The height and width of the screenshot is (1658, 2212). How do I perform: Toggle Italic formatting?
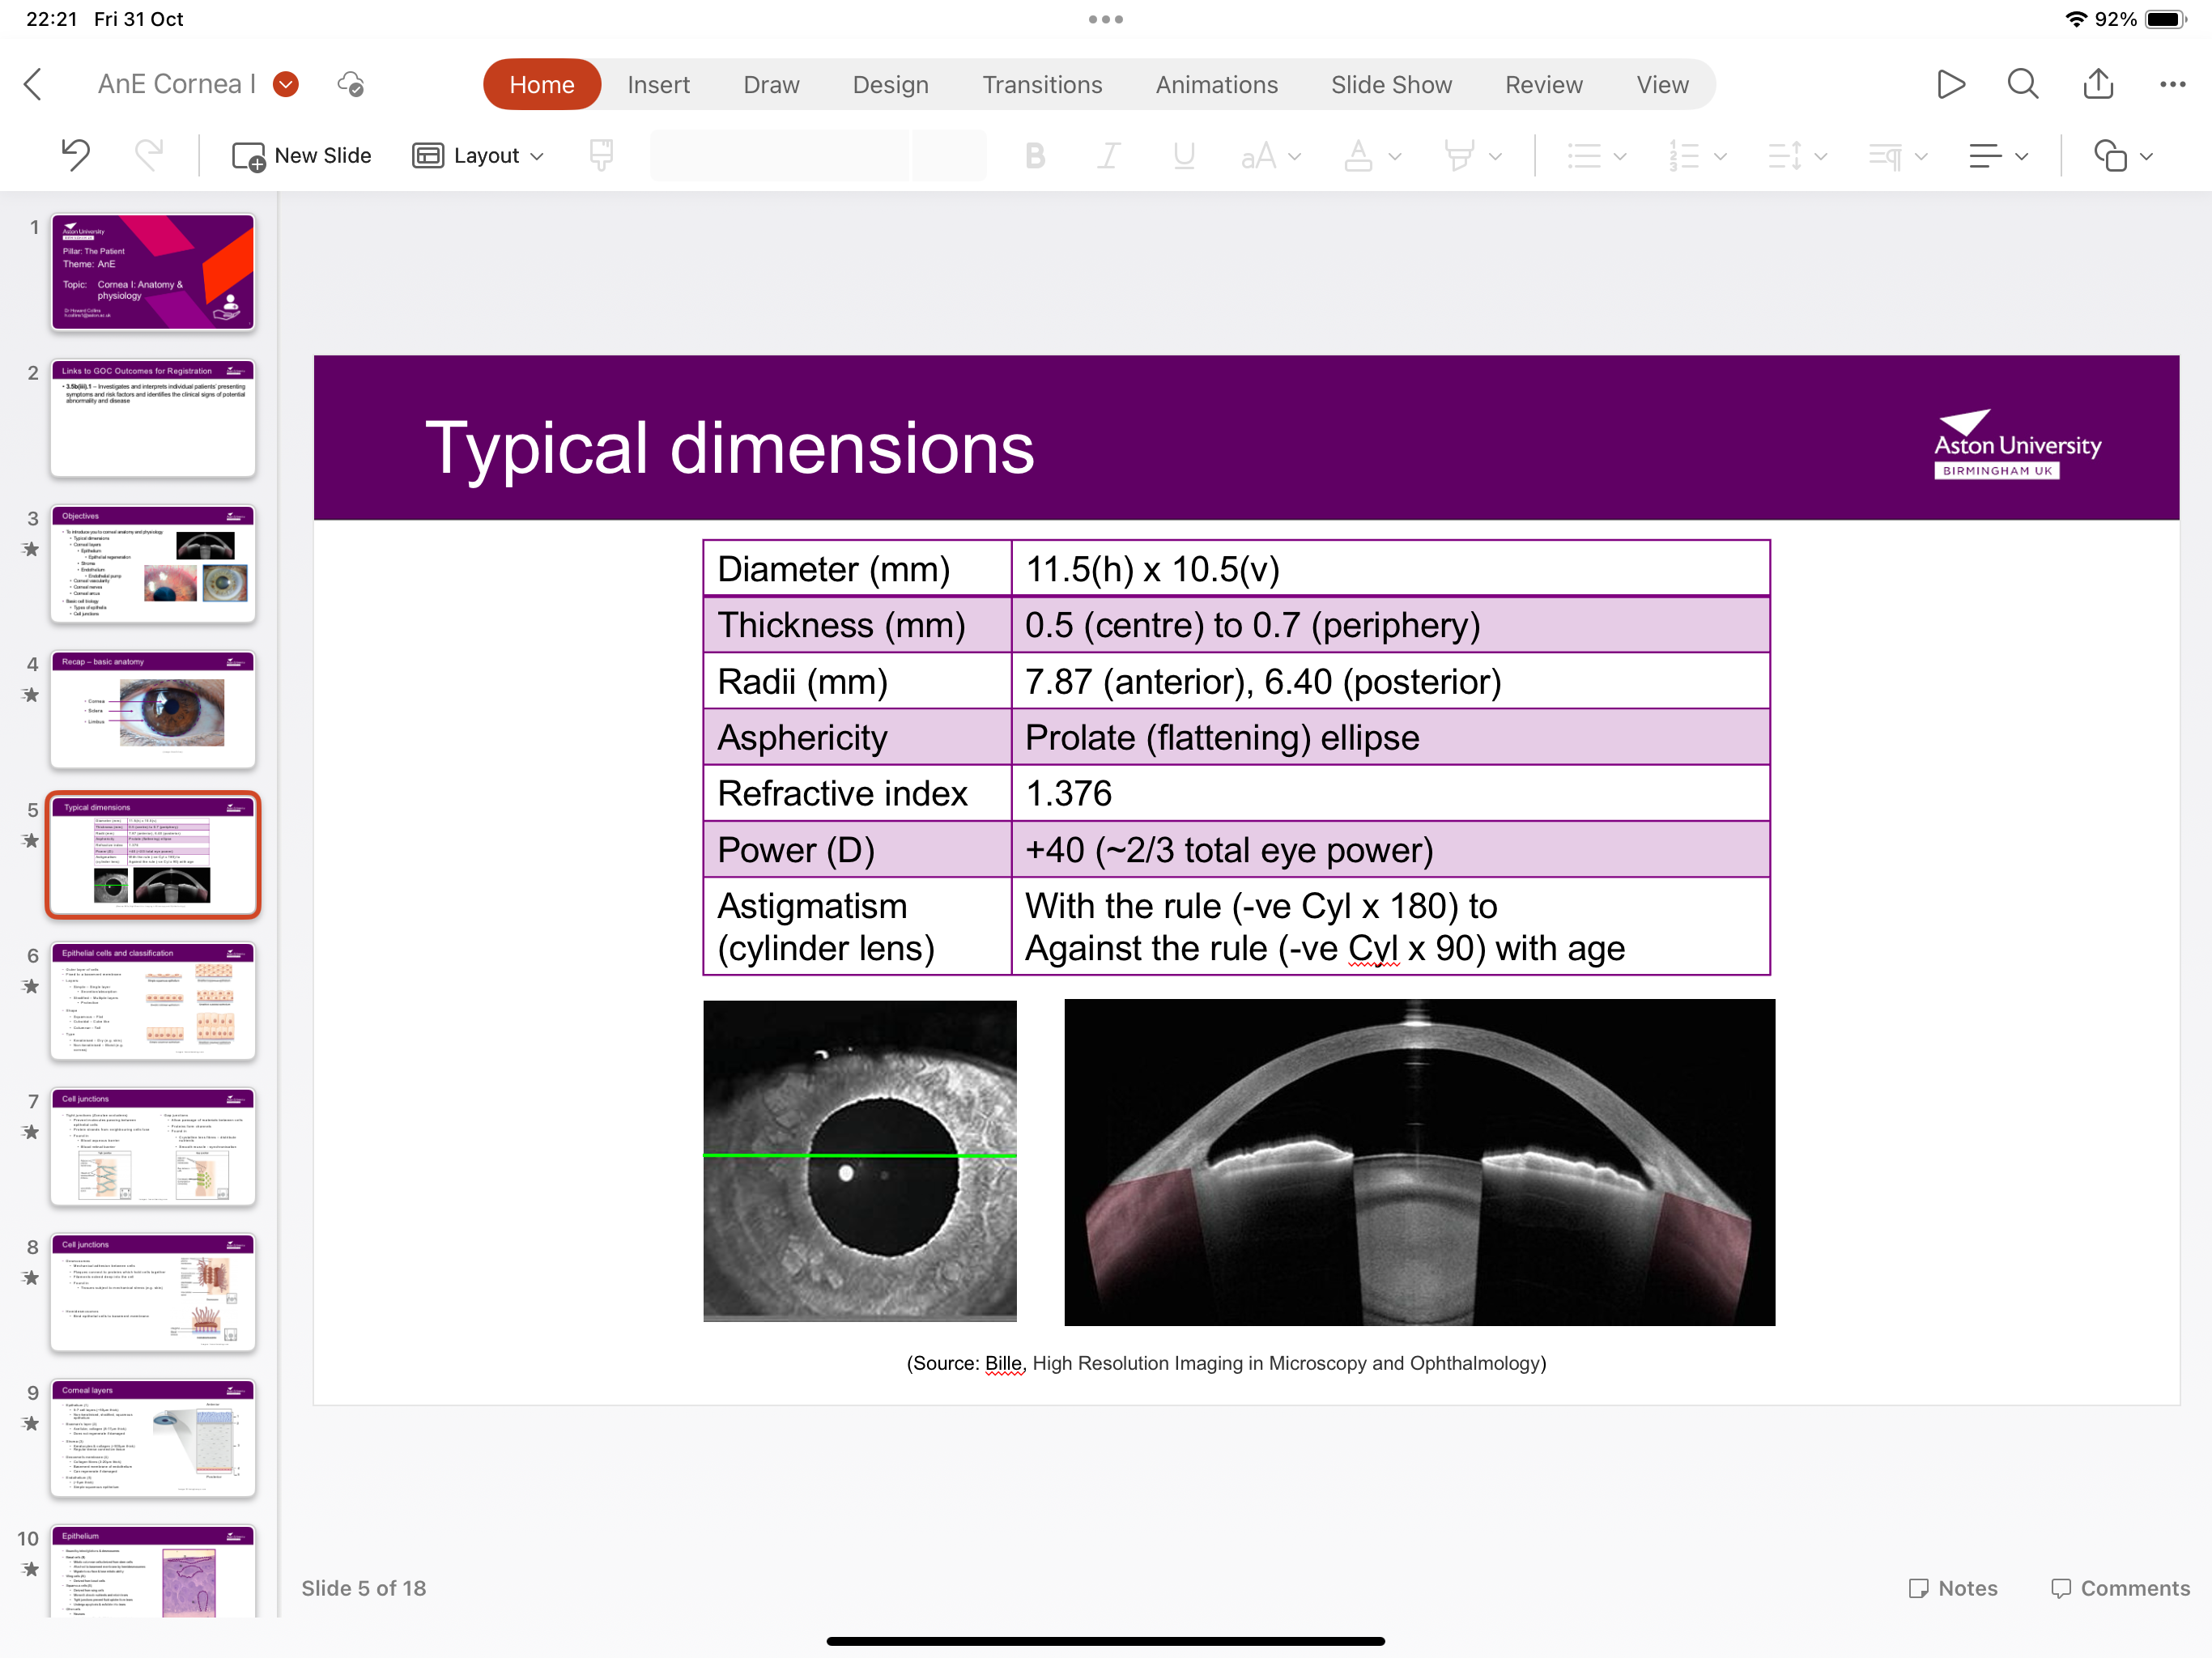[x=1109, y=156]
